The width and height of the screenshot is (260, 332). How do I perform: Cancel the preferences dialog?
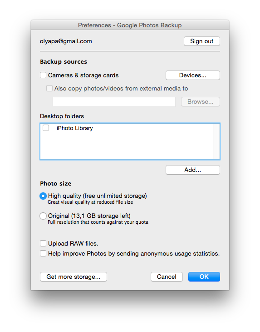pos(167,277)
